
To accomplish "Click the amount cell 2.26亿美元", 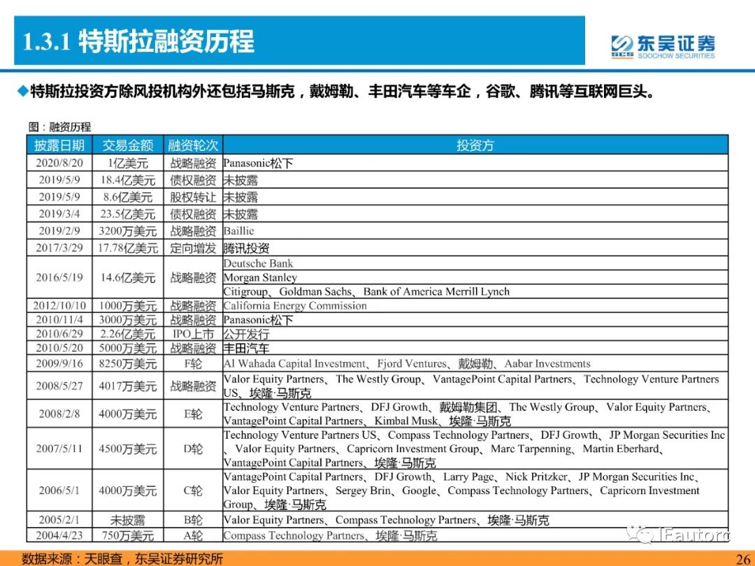I will point(128,333).
